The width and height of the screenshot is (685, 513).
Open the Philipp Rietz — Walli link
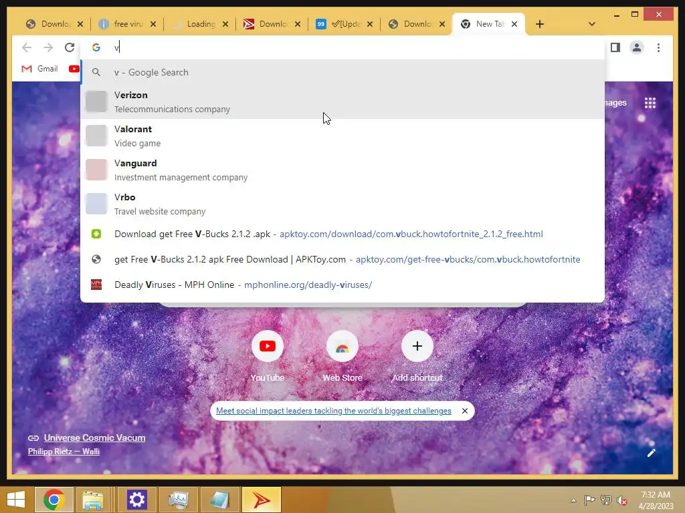[x=64, y=452]
